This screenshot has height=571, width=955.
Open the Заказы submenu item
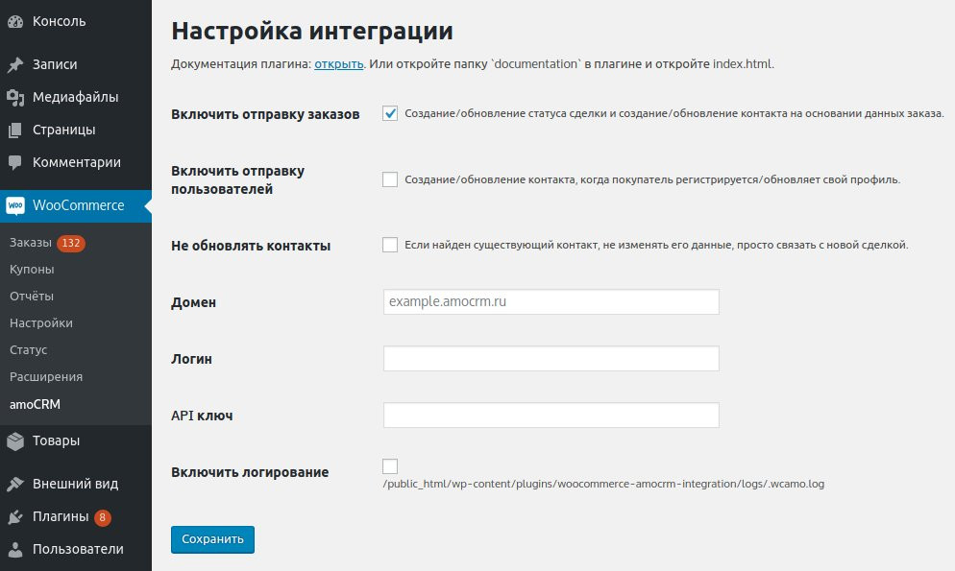point(31,244)
